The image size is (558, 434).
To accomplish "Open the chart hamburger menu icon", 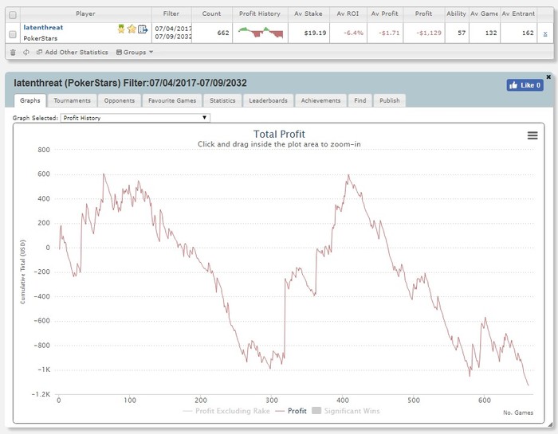I will click(x=532, y=135).
